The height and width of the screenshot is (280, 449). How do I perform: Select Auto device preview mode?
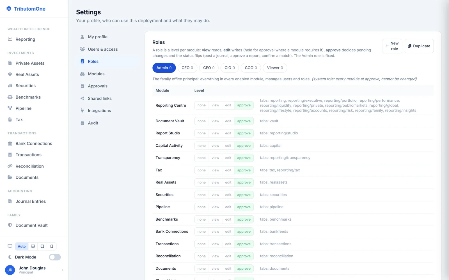pyautogui.click(x=22, y=246)
